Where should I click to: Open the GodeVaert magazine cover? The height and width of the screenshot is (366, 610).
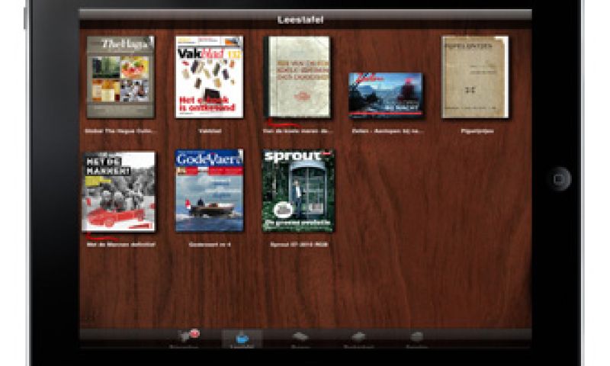(209, 191)
